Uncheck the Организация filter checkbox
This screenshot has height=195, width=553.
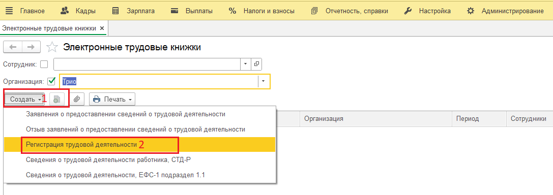coord(51,81)
